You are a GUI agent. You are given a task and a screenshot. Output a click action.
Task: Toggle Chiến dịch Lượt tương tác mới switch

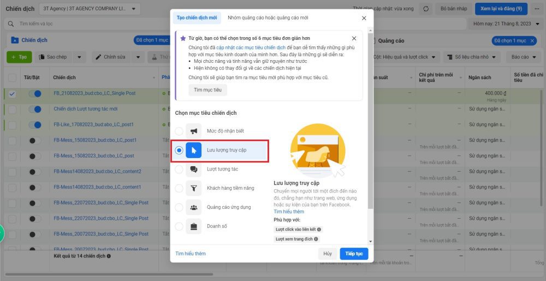tap(35, 109)
